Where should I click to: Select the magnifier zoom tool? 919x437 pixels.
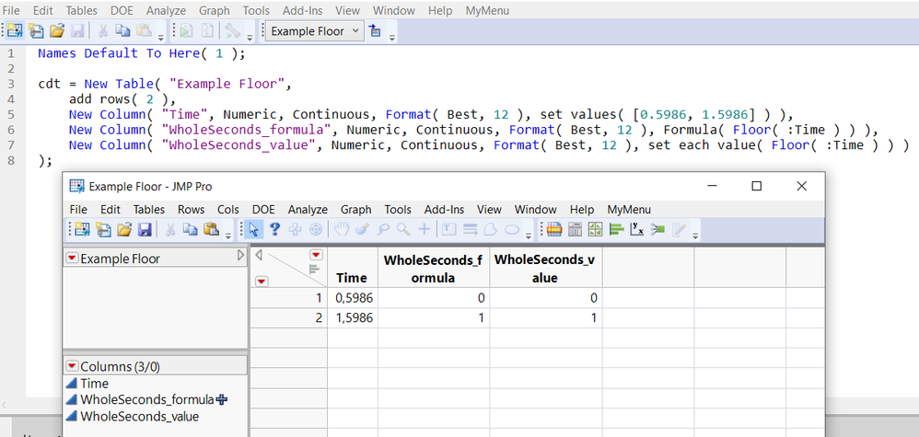(x=401, y=229)
